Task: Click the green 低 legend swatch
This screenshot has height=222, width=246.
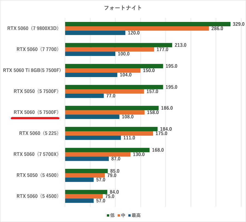Action: [108, 215]
